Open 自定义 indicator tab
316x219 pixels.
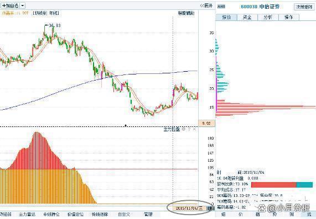point(124,215)
